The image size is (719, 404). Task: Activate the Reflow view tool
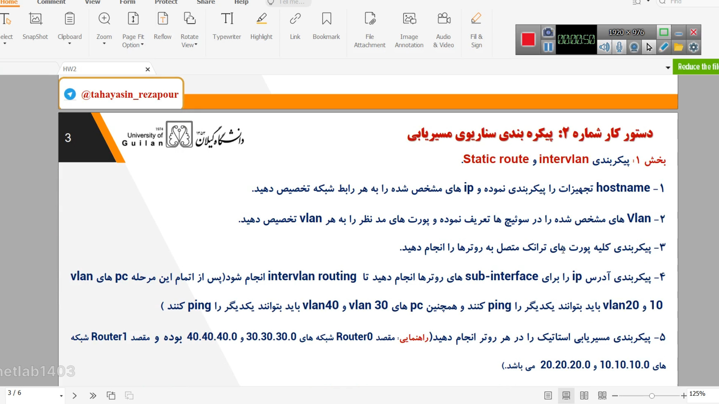click(163, 26)
